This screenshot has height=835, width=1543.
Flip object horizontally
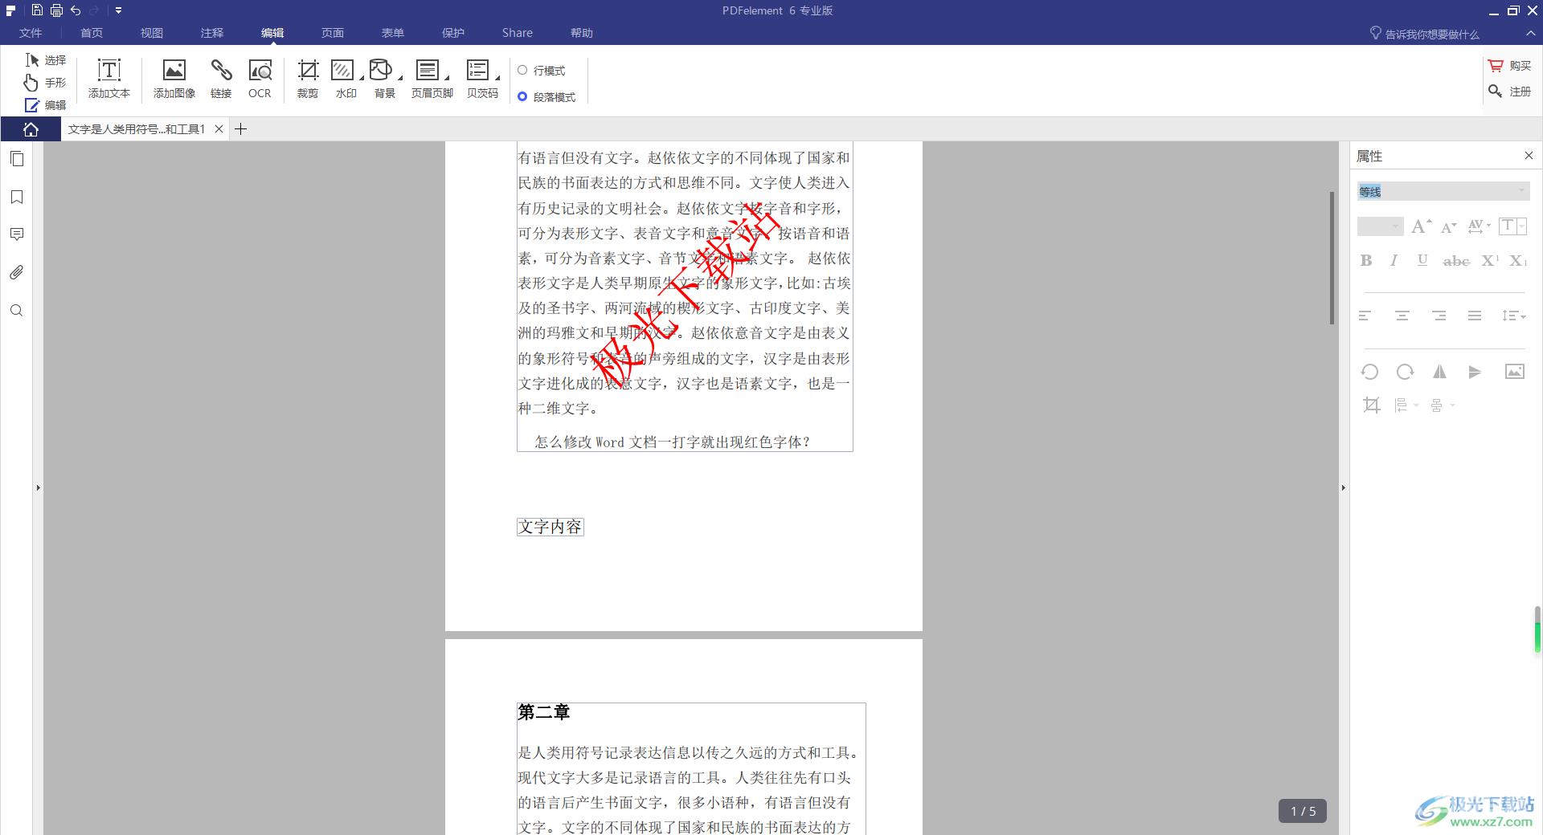1439,372
